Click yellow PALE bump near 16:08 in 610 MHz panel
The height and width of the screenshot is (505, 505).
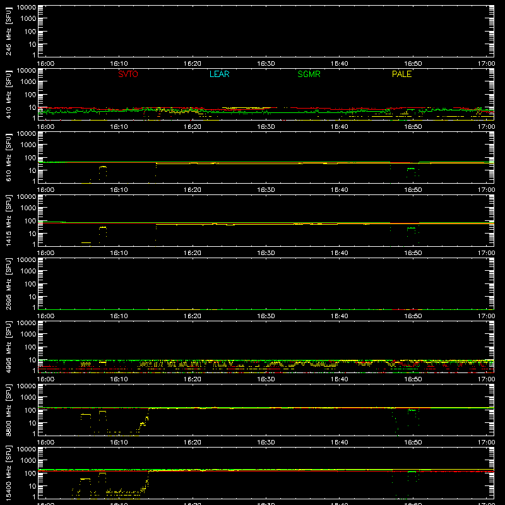[103, 167]
